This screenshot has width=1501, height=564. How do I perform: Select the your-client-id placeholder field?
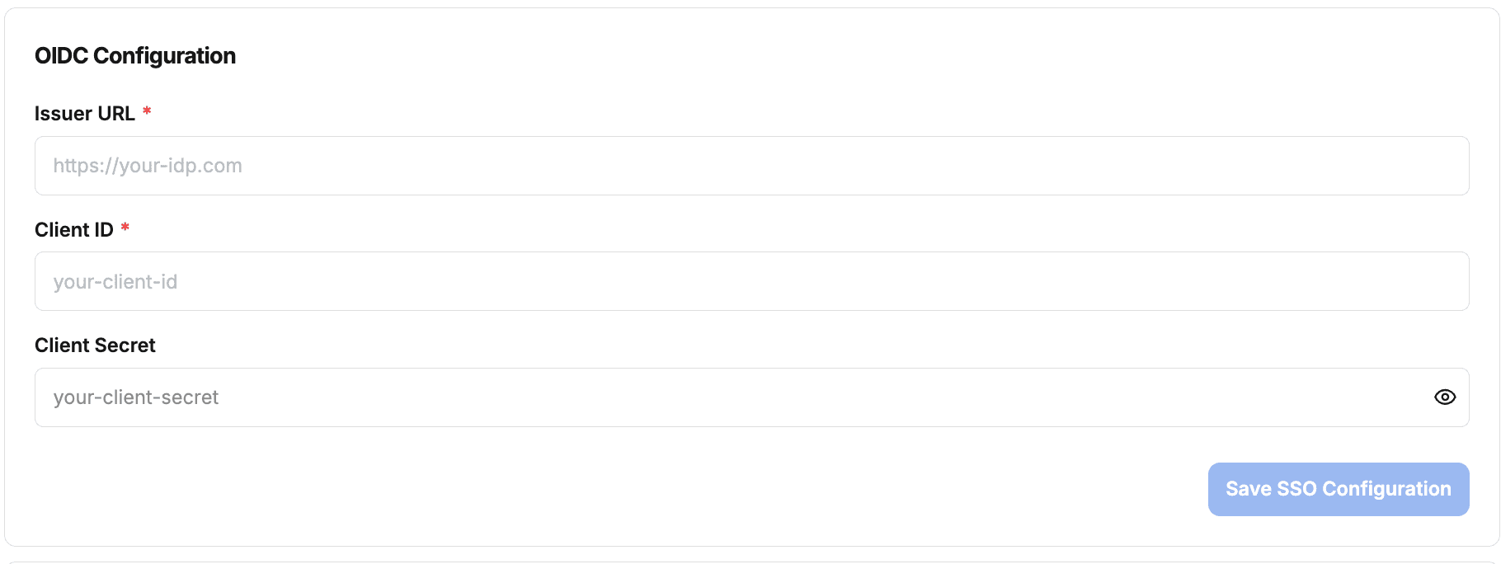[750, 281]
